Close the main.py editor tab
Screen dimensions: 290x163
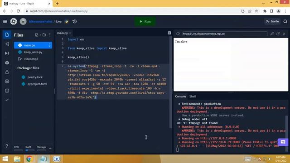point(70,33)
